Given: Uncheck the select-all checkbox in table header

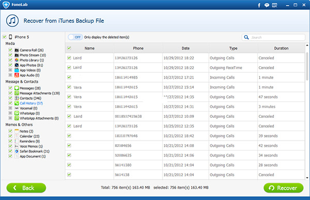Looking at the screenshot, I should pos(69,48).
